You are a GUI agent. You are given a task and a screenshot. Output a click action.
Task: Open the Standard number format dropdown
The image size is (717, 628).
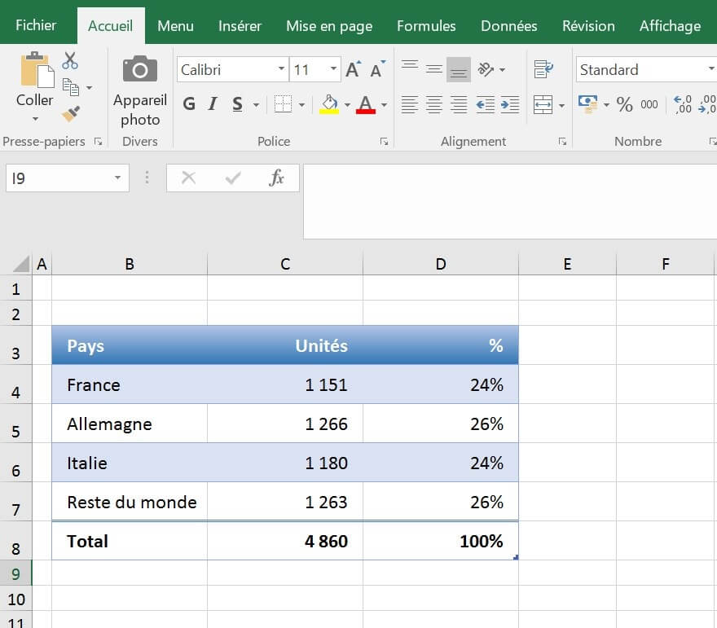pos(711,69)
